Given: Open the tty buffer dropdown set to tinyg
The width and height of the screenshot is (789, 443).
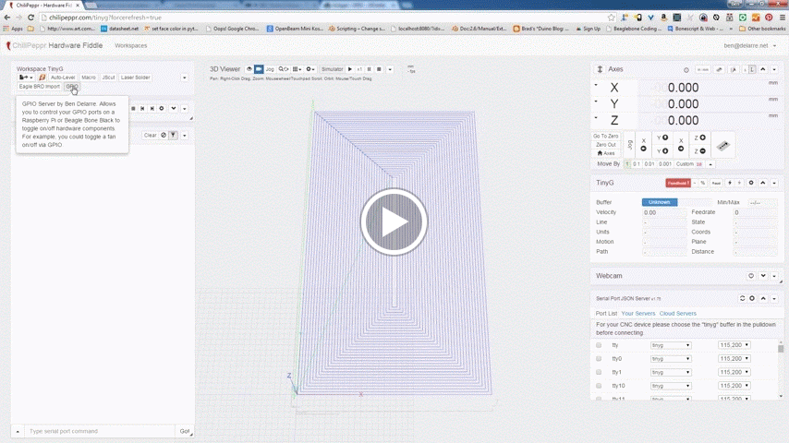Looking at the screenshot, I should pyautogui.click(x=671, y=345).
